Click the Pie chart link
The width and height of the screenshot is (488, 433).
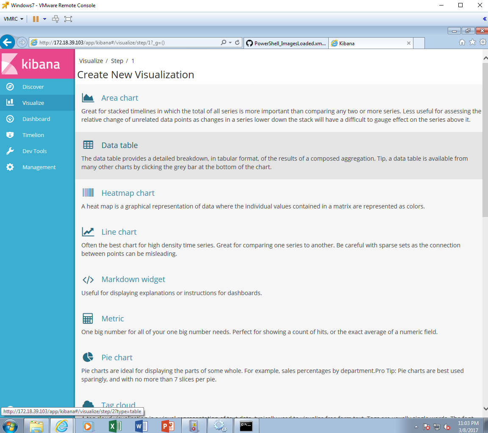tap(117, 357)
